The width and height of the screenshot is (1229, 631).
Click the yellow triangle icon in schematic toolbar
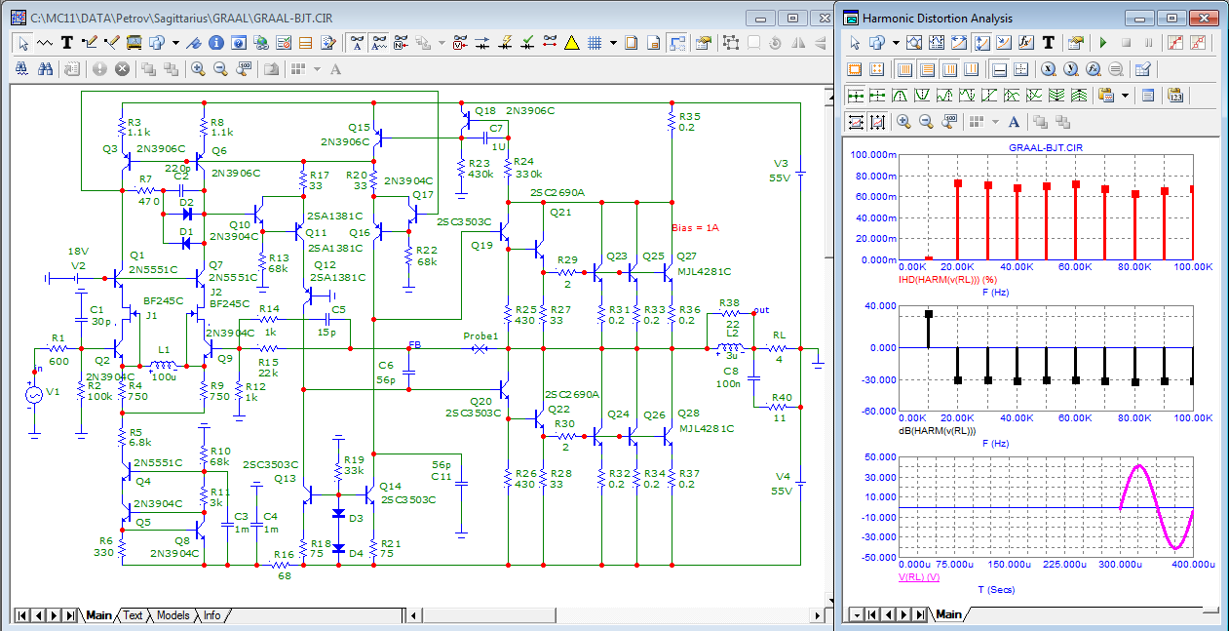pyautogui.click(x=571, y=43)
